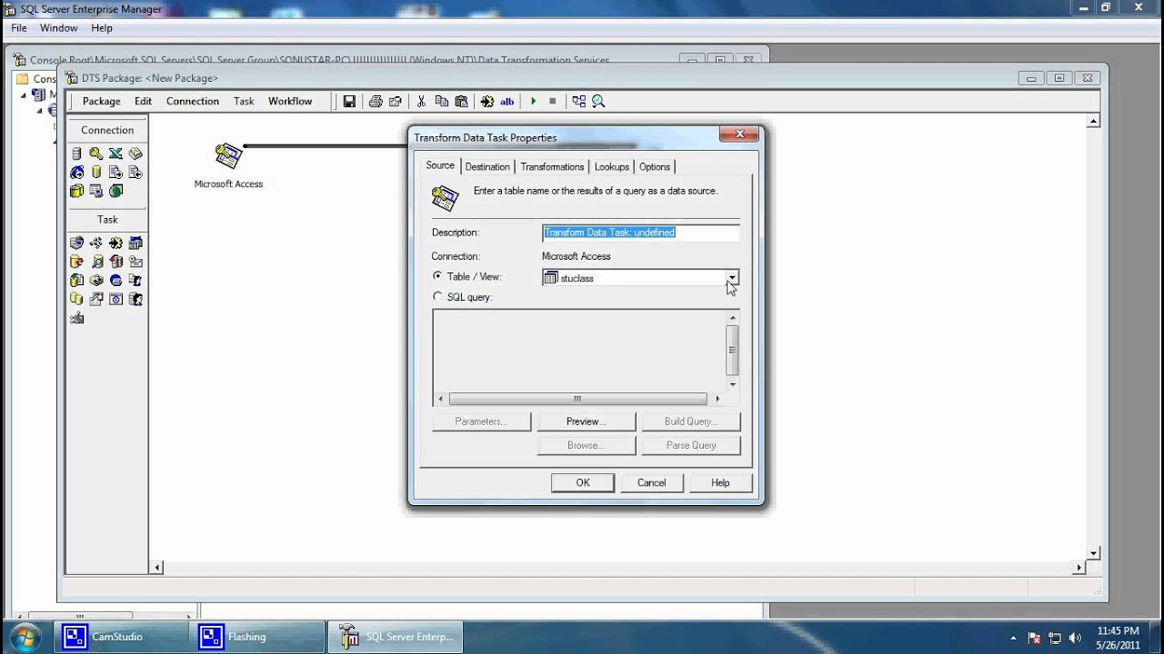Click the SQL query box horizontal scrollbar
Image resolution: width=1164 pixels, height=654 pixels.
point(578,399)
